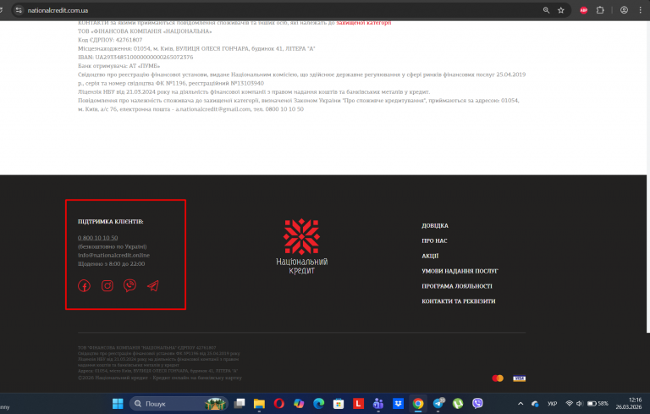The height and width of the screenshot is (414, 650).
Task: Open the Viber app on taskbar
Action: (477, 404)
